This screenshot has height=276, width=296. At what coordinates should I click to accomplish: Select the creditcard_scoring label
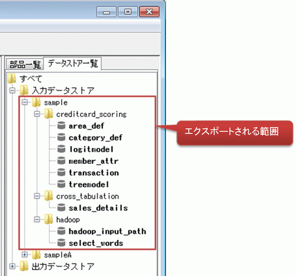click(x=91, y=114)
